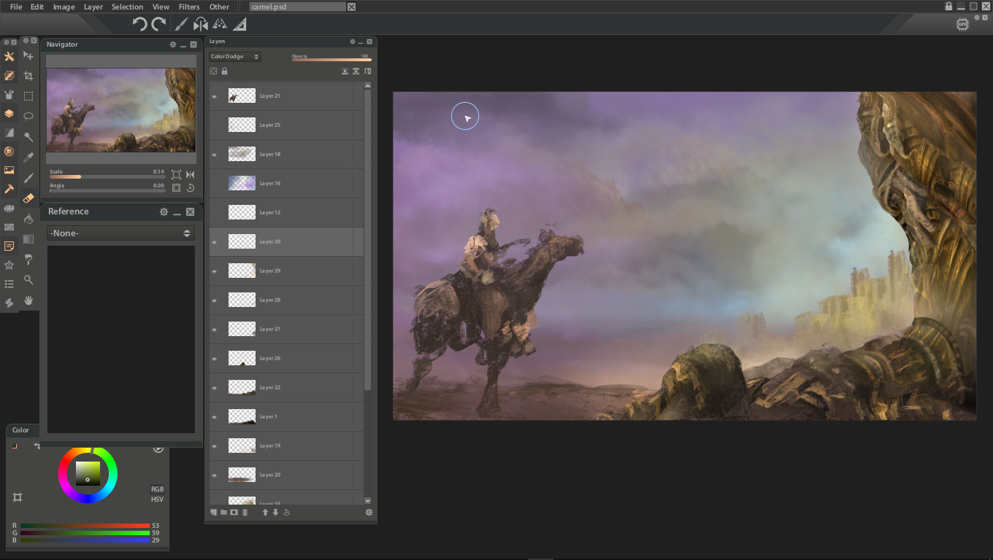Screen dimensions: 993x560
Task: Click the color palette panel icon in panel strip
Action: (9, 209)
